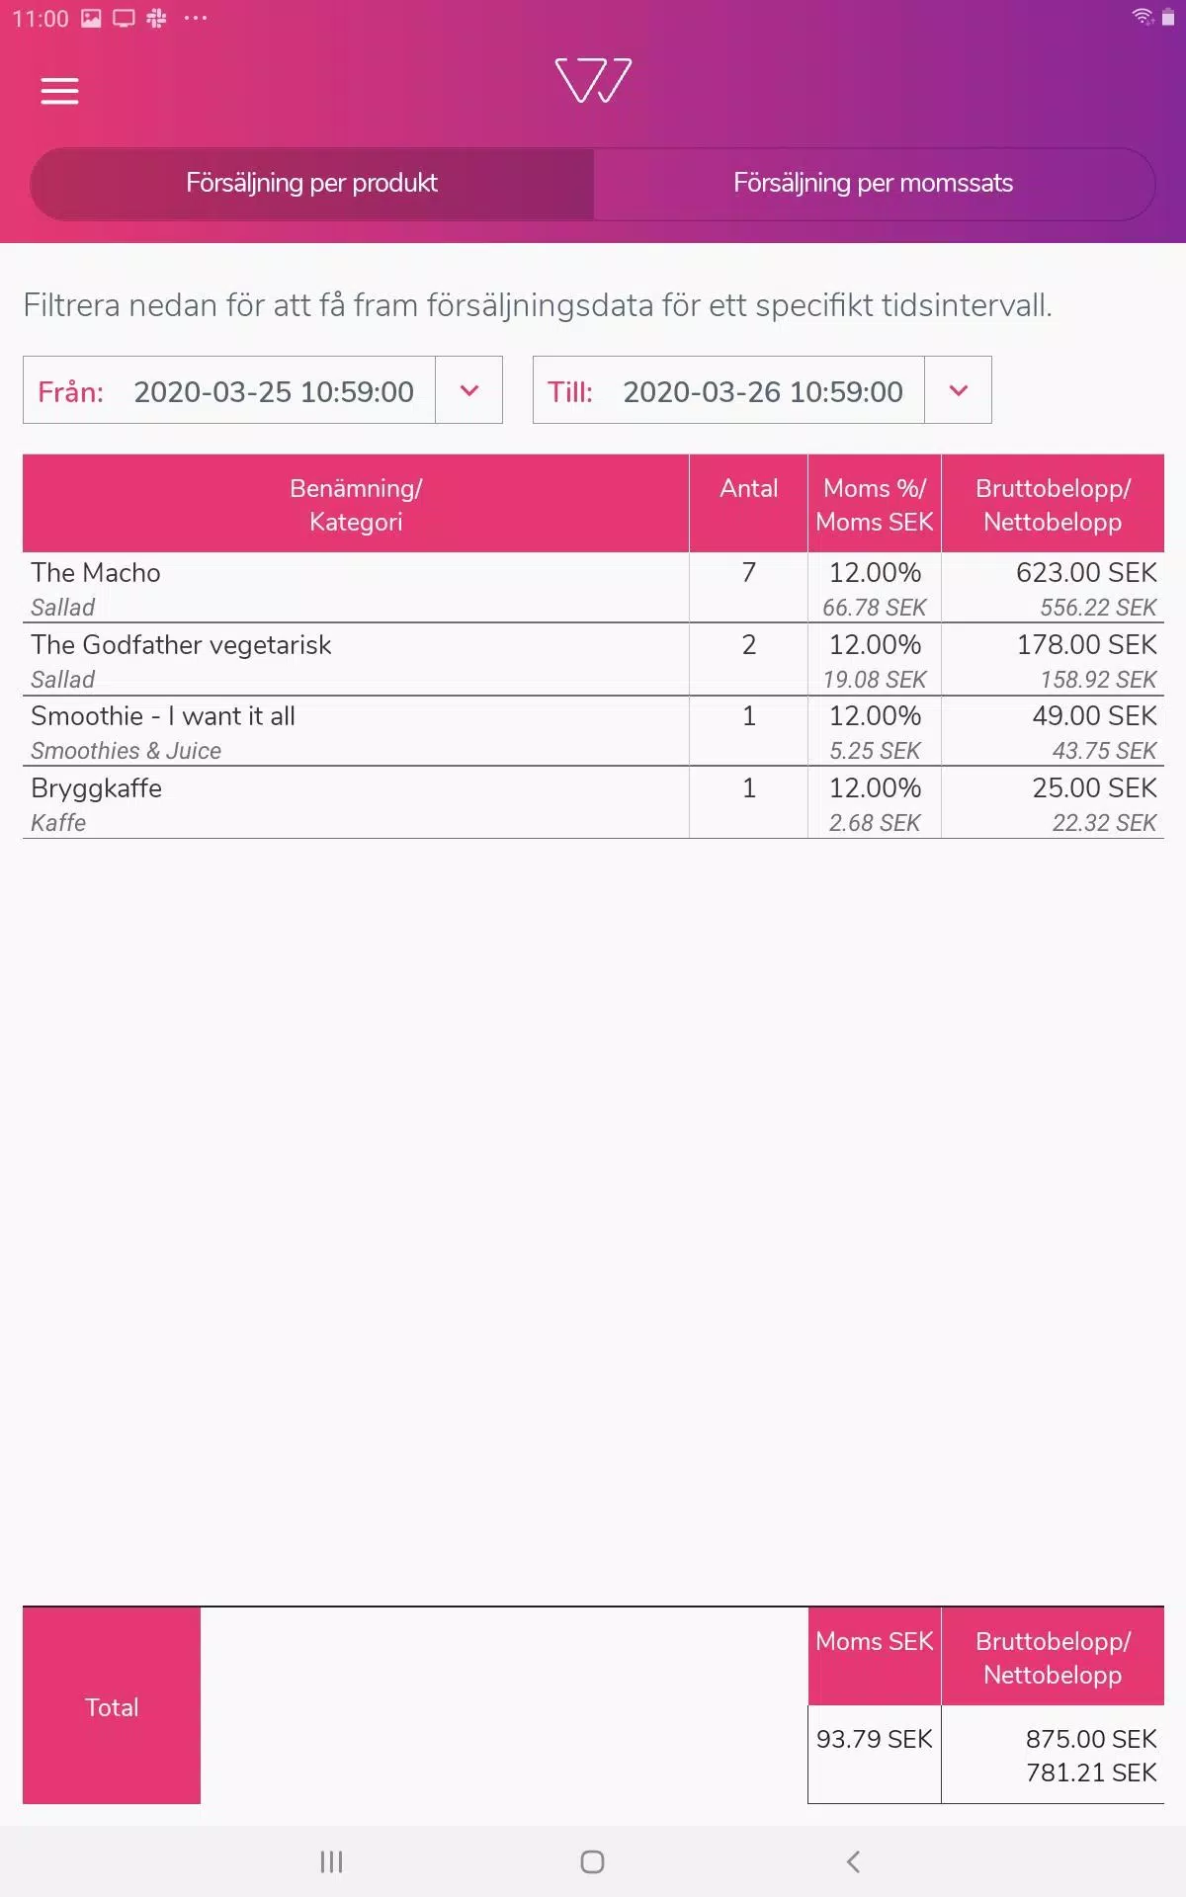Select the Från date field 2020-03-25

pos(229,390)
